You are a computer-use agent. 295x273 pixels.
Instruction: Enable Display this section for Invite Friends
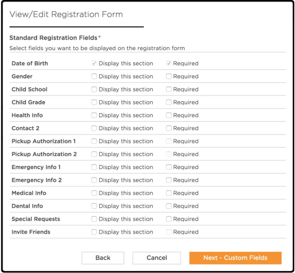[94, 232]
